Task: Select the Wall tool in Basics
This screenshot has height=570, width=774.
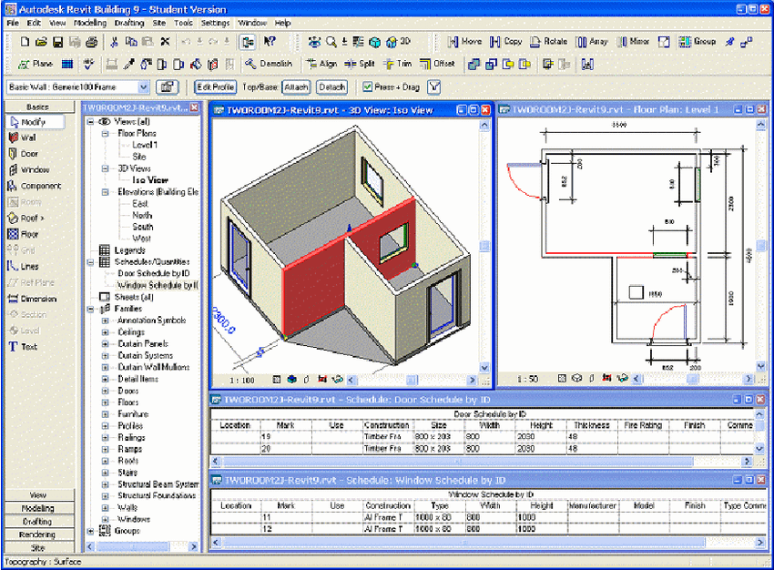Action: pyautogui.click(x=23, y=137)
